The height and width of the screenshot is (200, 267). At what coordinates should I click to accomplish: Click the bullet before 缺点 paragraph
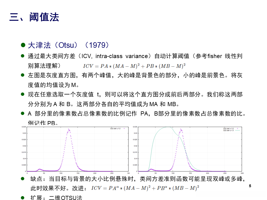(x=23, y=179)
